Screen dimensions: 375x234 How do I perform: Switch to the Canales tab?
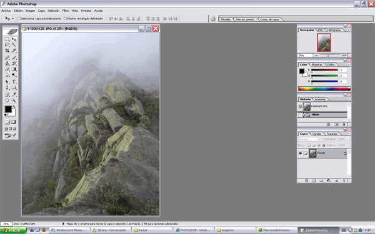(x=317, y=134)
